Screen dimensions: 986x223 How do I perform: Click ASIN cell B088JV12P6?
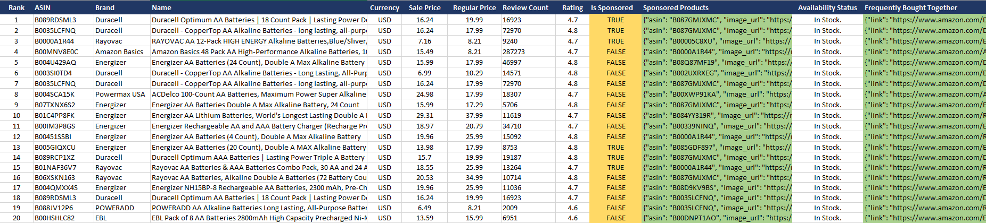tap(63, 208)
